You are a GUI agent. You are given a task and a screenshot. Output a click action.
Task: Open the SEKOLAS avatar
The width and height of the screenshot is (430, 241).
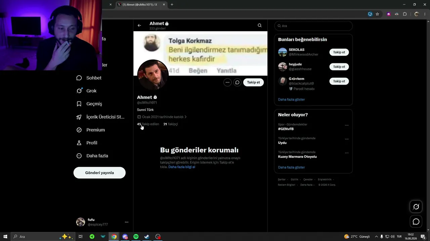283,52
